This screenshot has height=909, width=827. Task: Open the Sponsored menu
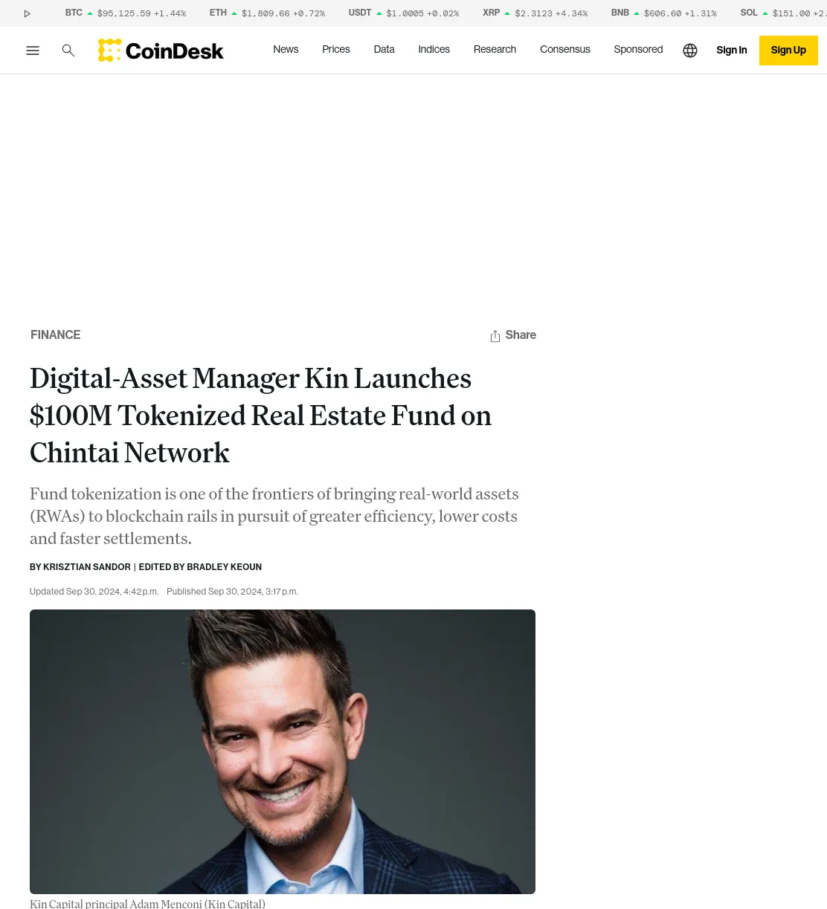tap(638, 49)
